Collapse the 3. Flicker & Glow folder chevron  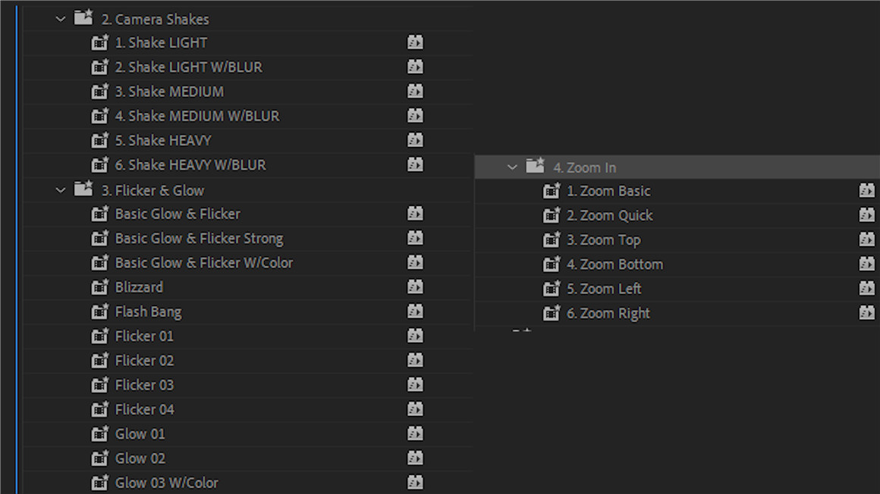(x=61, y=191)
